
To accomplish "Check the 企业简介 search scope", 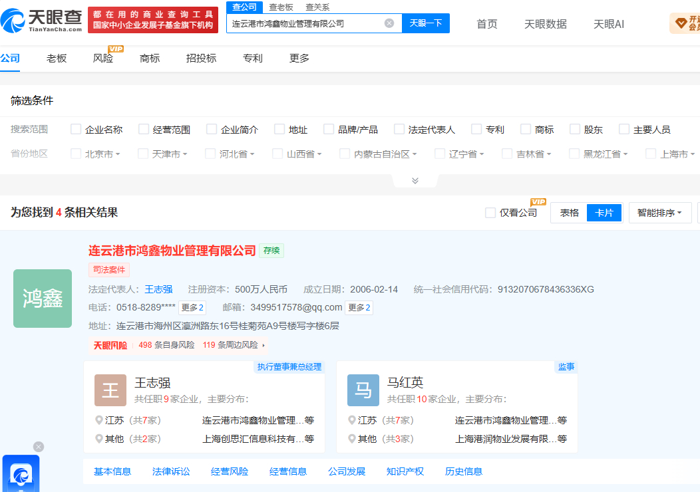I will tap(212, 130).
